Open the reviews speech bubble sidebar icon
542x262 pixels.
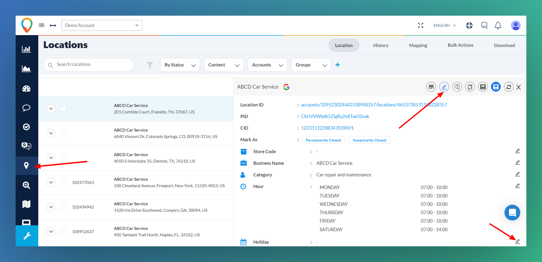pos(26,108)
